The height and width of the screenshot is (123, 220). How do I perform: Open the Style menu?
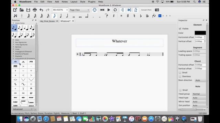click(x=82, y=2)
